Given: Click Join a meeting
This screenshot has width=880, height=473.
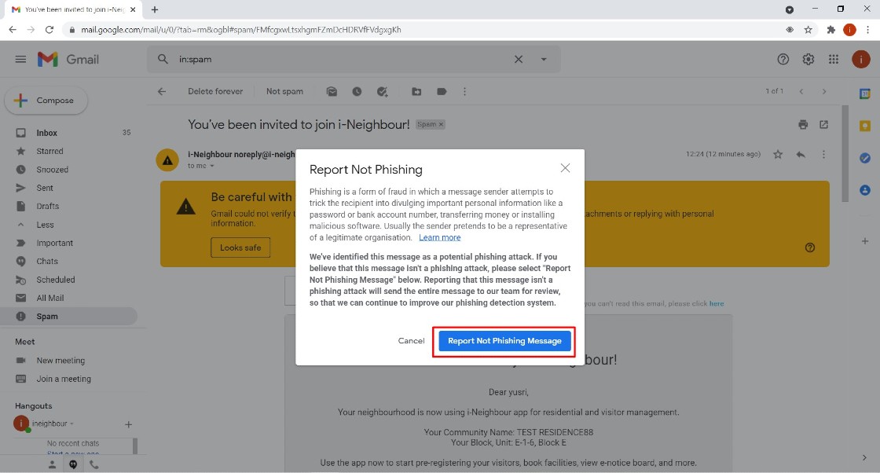Looking at the screenshot, I should pos(64,379).
